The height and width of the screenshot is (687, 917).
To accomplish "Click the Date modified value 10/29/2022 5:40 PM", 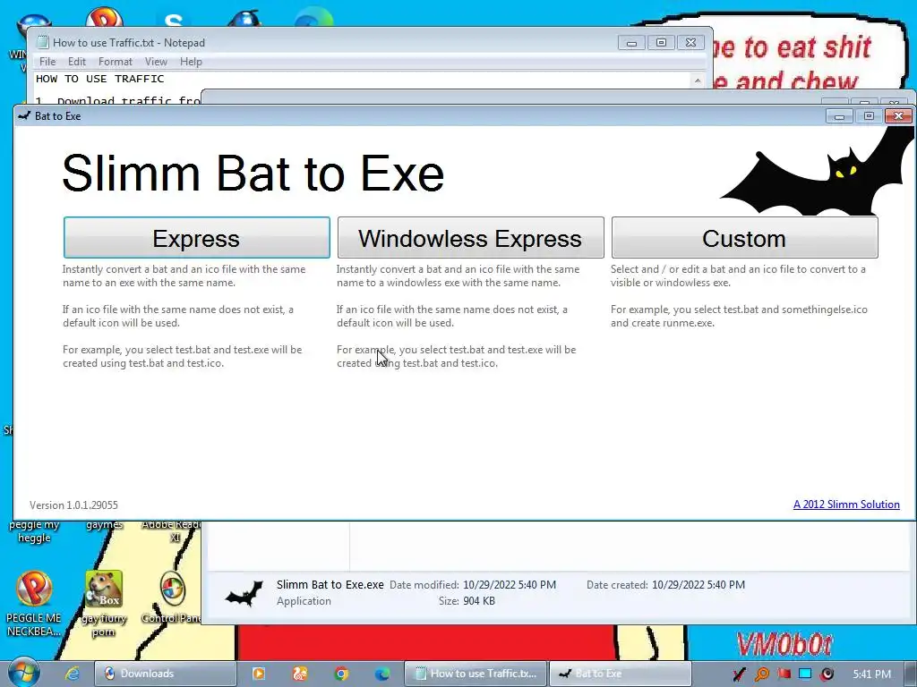I will click(510, 584).
